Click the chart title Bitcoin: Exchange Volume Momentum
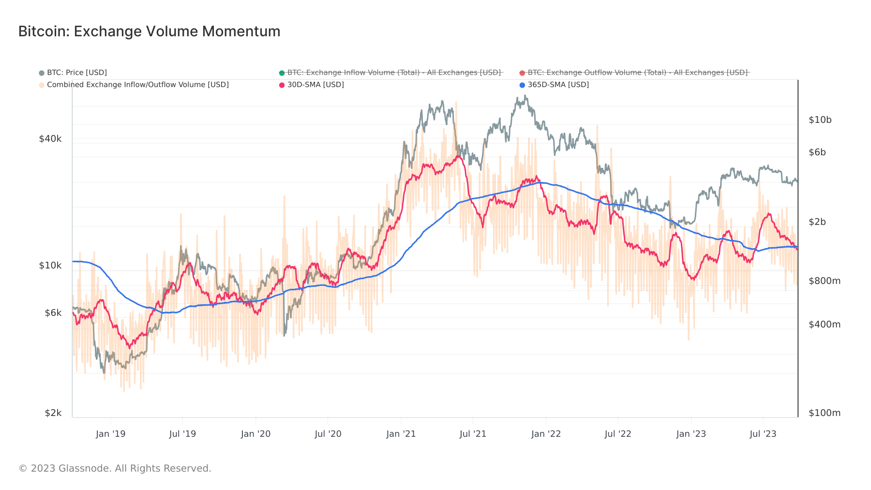 (x=149, y=31)
